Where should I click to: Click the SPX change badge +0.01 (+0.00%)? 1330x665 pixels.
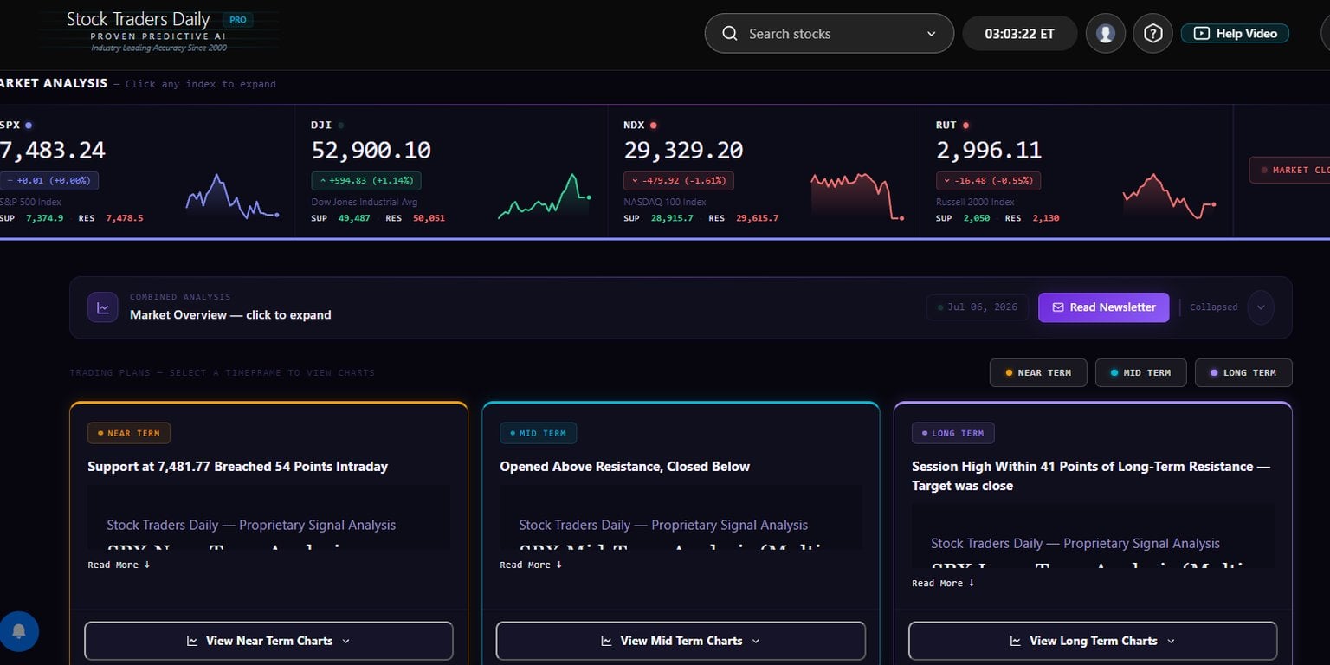point(48,181)
